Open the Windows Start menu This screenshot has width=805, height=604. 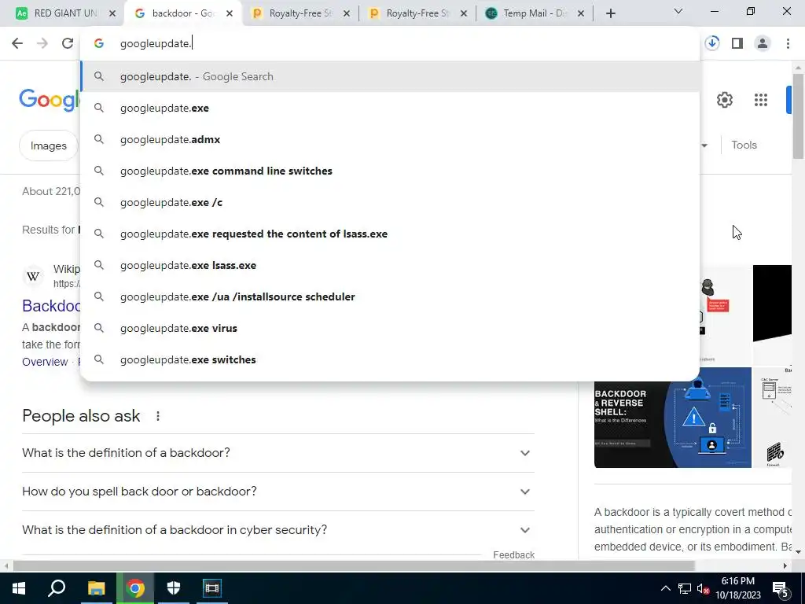19,588
